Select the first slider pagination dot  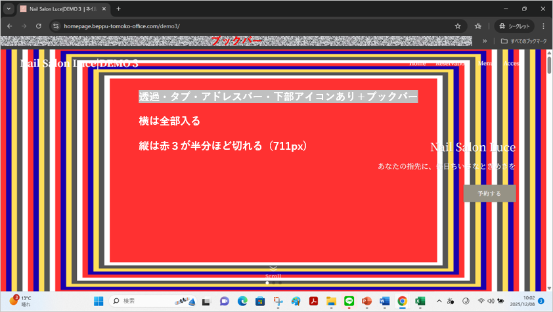267,282
